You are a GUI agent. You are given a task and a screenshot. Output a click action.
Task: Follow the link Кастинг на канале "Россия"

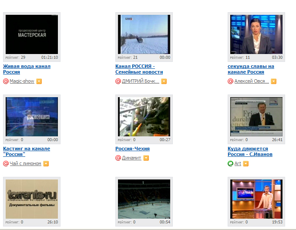click(x=27, y=152)
